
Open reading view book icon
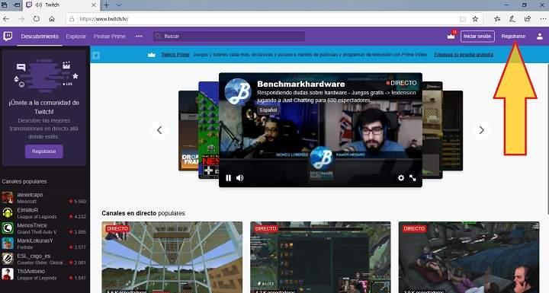coord(463,19)
